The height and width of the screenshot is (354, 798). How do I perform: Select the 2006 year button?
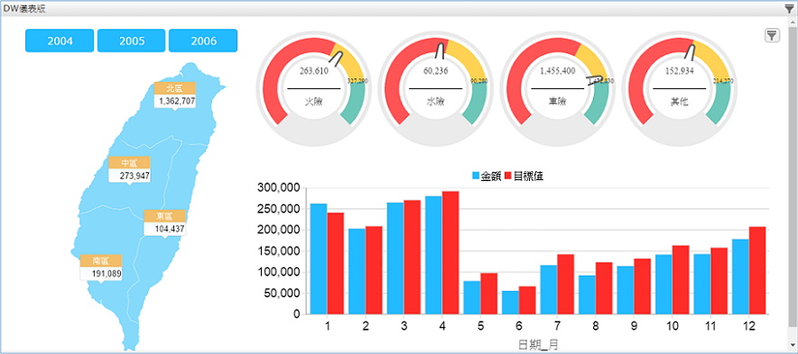[203, 41]
